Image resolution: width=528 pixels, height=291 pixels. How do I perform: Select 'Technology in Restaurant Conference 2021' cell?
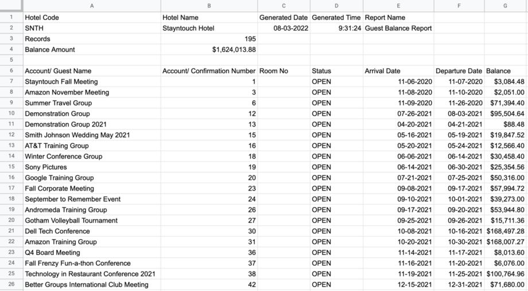(x=92, y=274)
